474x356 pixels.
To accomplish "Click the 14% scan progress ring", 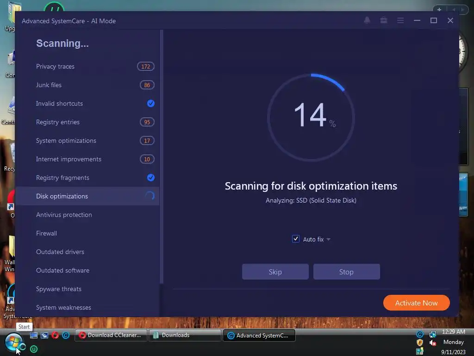I will (311, 117).
